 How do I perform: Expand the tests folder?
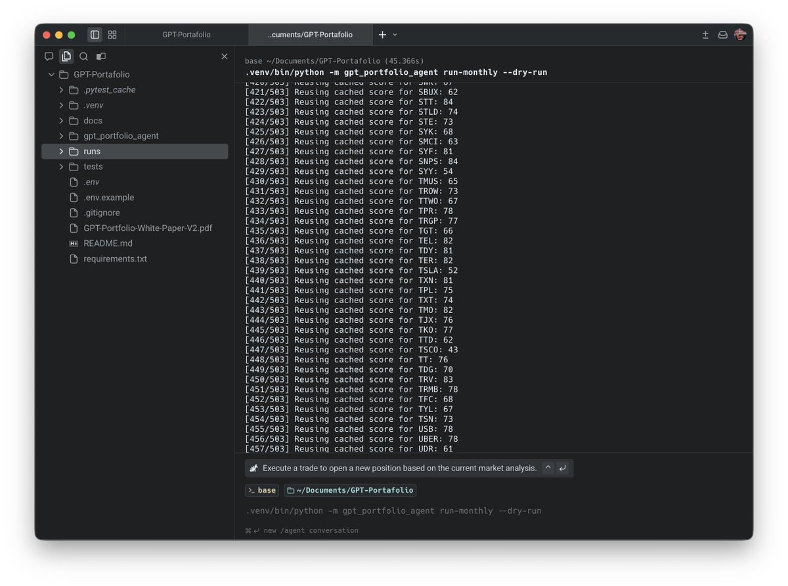[x=61, y=167]
